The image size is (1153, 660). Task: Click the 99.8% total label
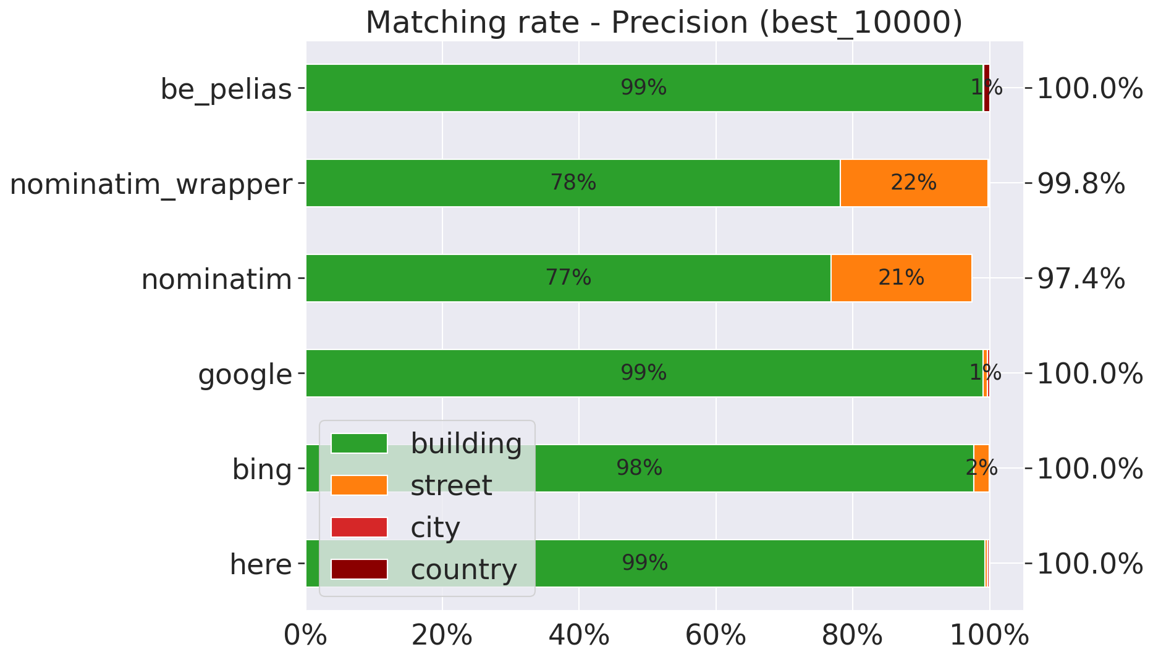coord(1080,183)
